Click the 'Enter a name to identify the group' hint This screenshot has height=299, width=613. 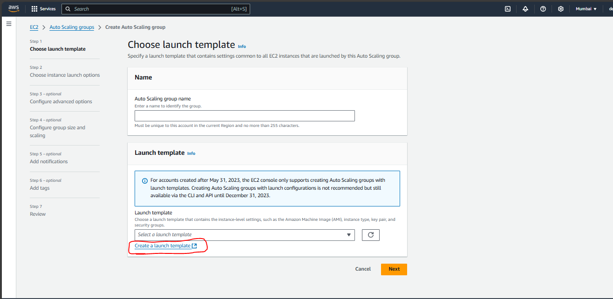click(x=168, y=106)
